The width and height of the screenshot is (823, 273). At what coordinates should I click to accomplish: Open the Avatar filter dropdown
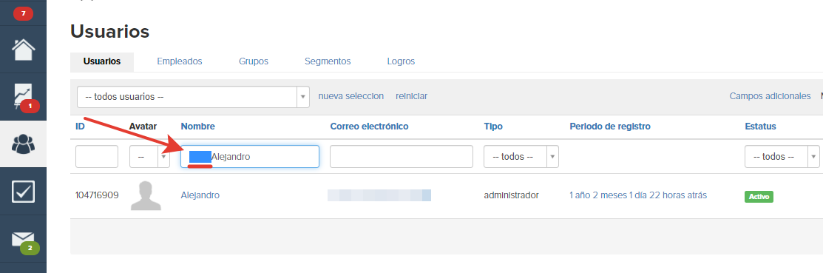(149, 156)
